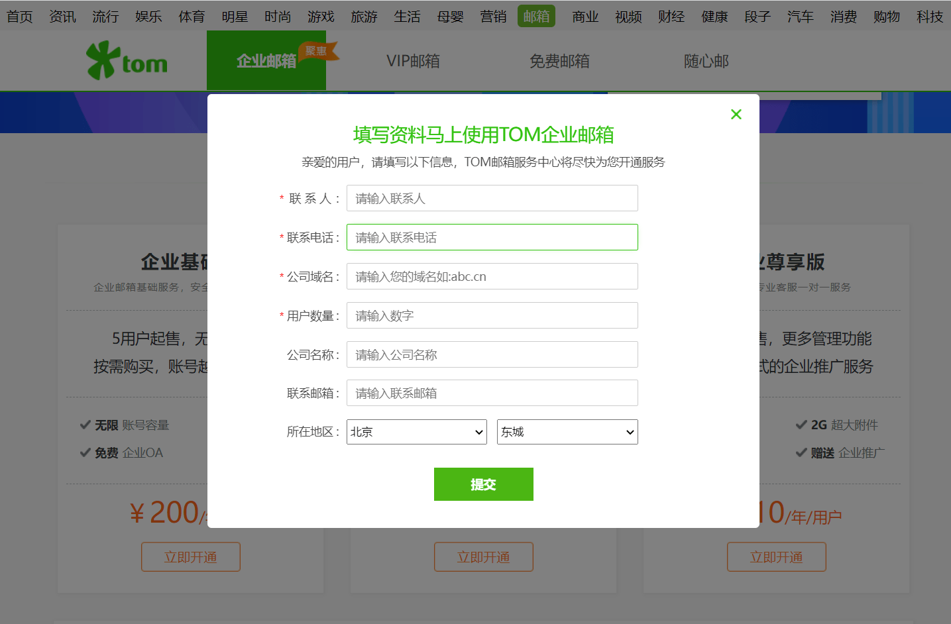Image resolution: width=951 pixels, height=624 pixels.
Task: Click the TOM logo
Action: tap(126, 60)
